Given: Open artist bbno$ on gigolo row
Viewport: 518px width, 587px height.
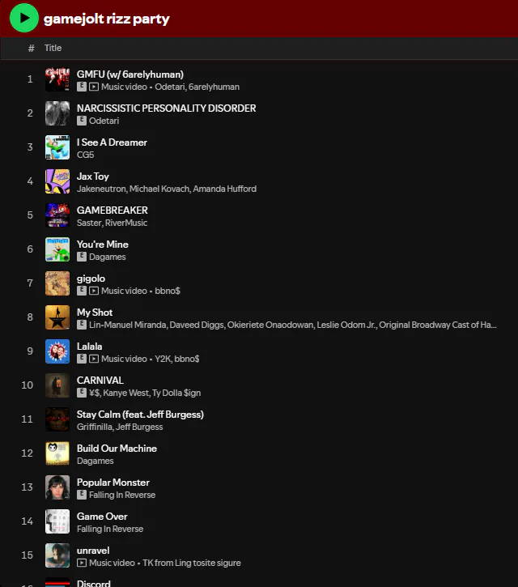Looking at the screenshot, I should click(x=168, y=291).
